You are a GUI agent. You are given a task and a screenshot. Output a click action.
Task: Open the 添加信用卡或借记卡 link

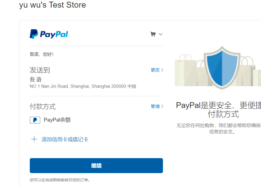[x=65, y=139]
